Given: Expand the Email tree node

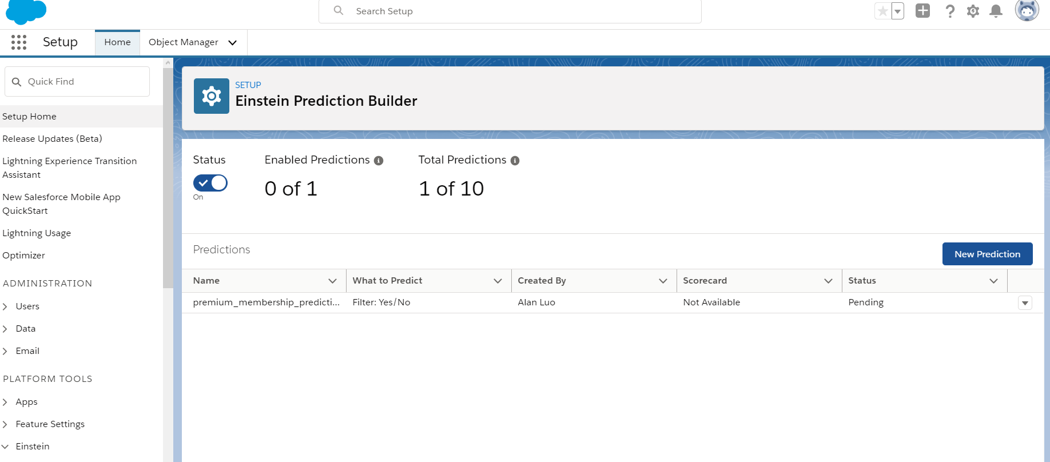Looking at the screenshot, I should [x=5, y=351].
